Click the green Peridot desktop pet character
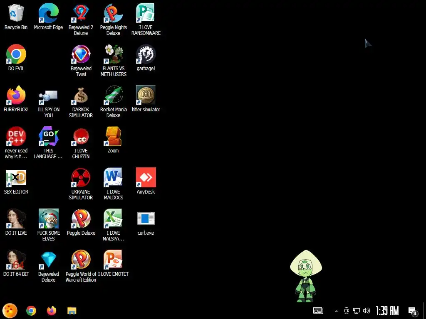Viewport: 426px width, 319px height. click(x=306, y=276)
